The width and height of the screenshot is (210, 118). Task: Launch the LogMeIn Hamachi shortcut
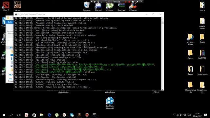pos(110,103)
